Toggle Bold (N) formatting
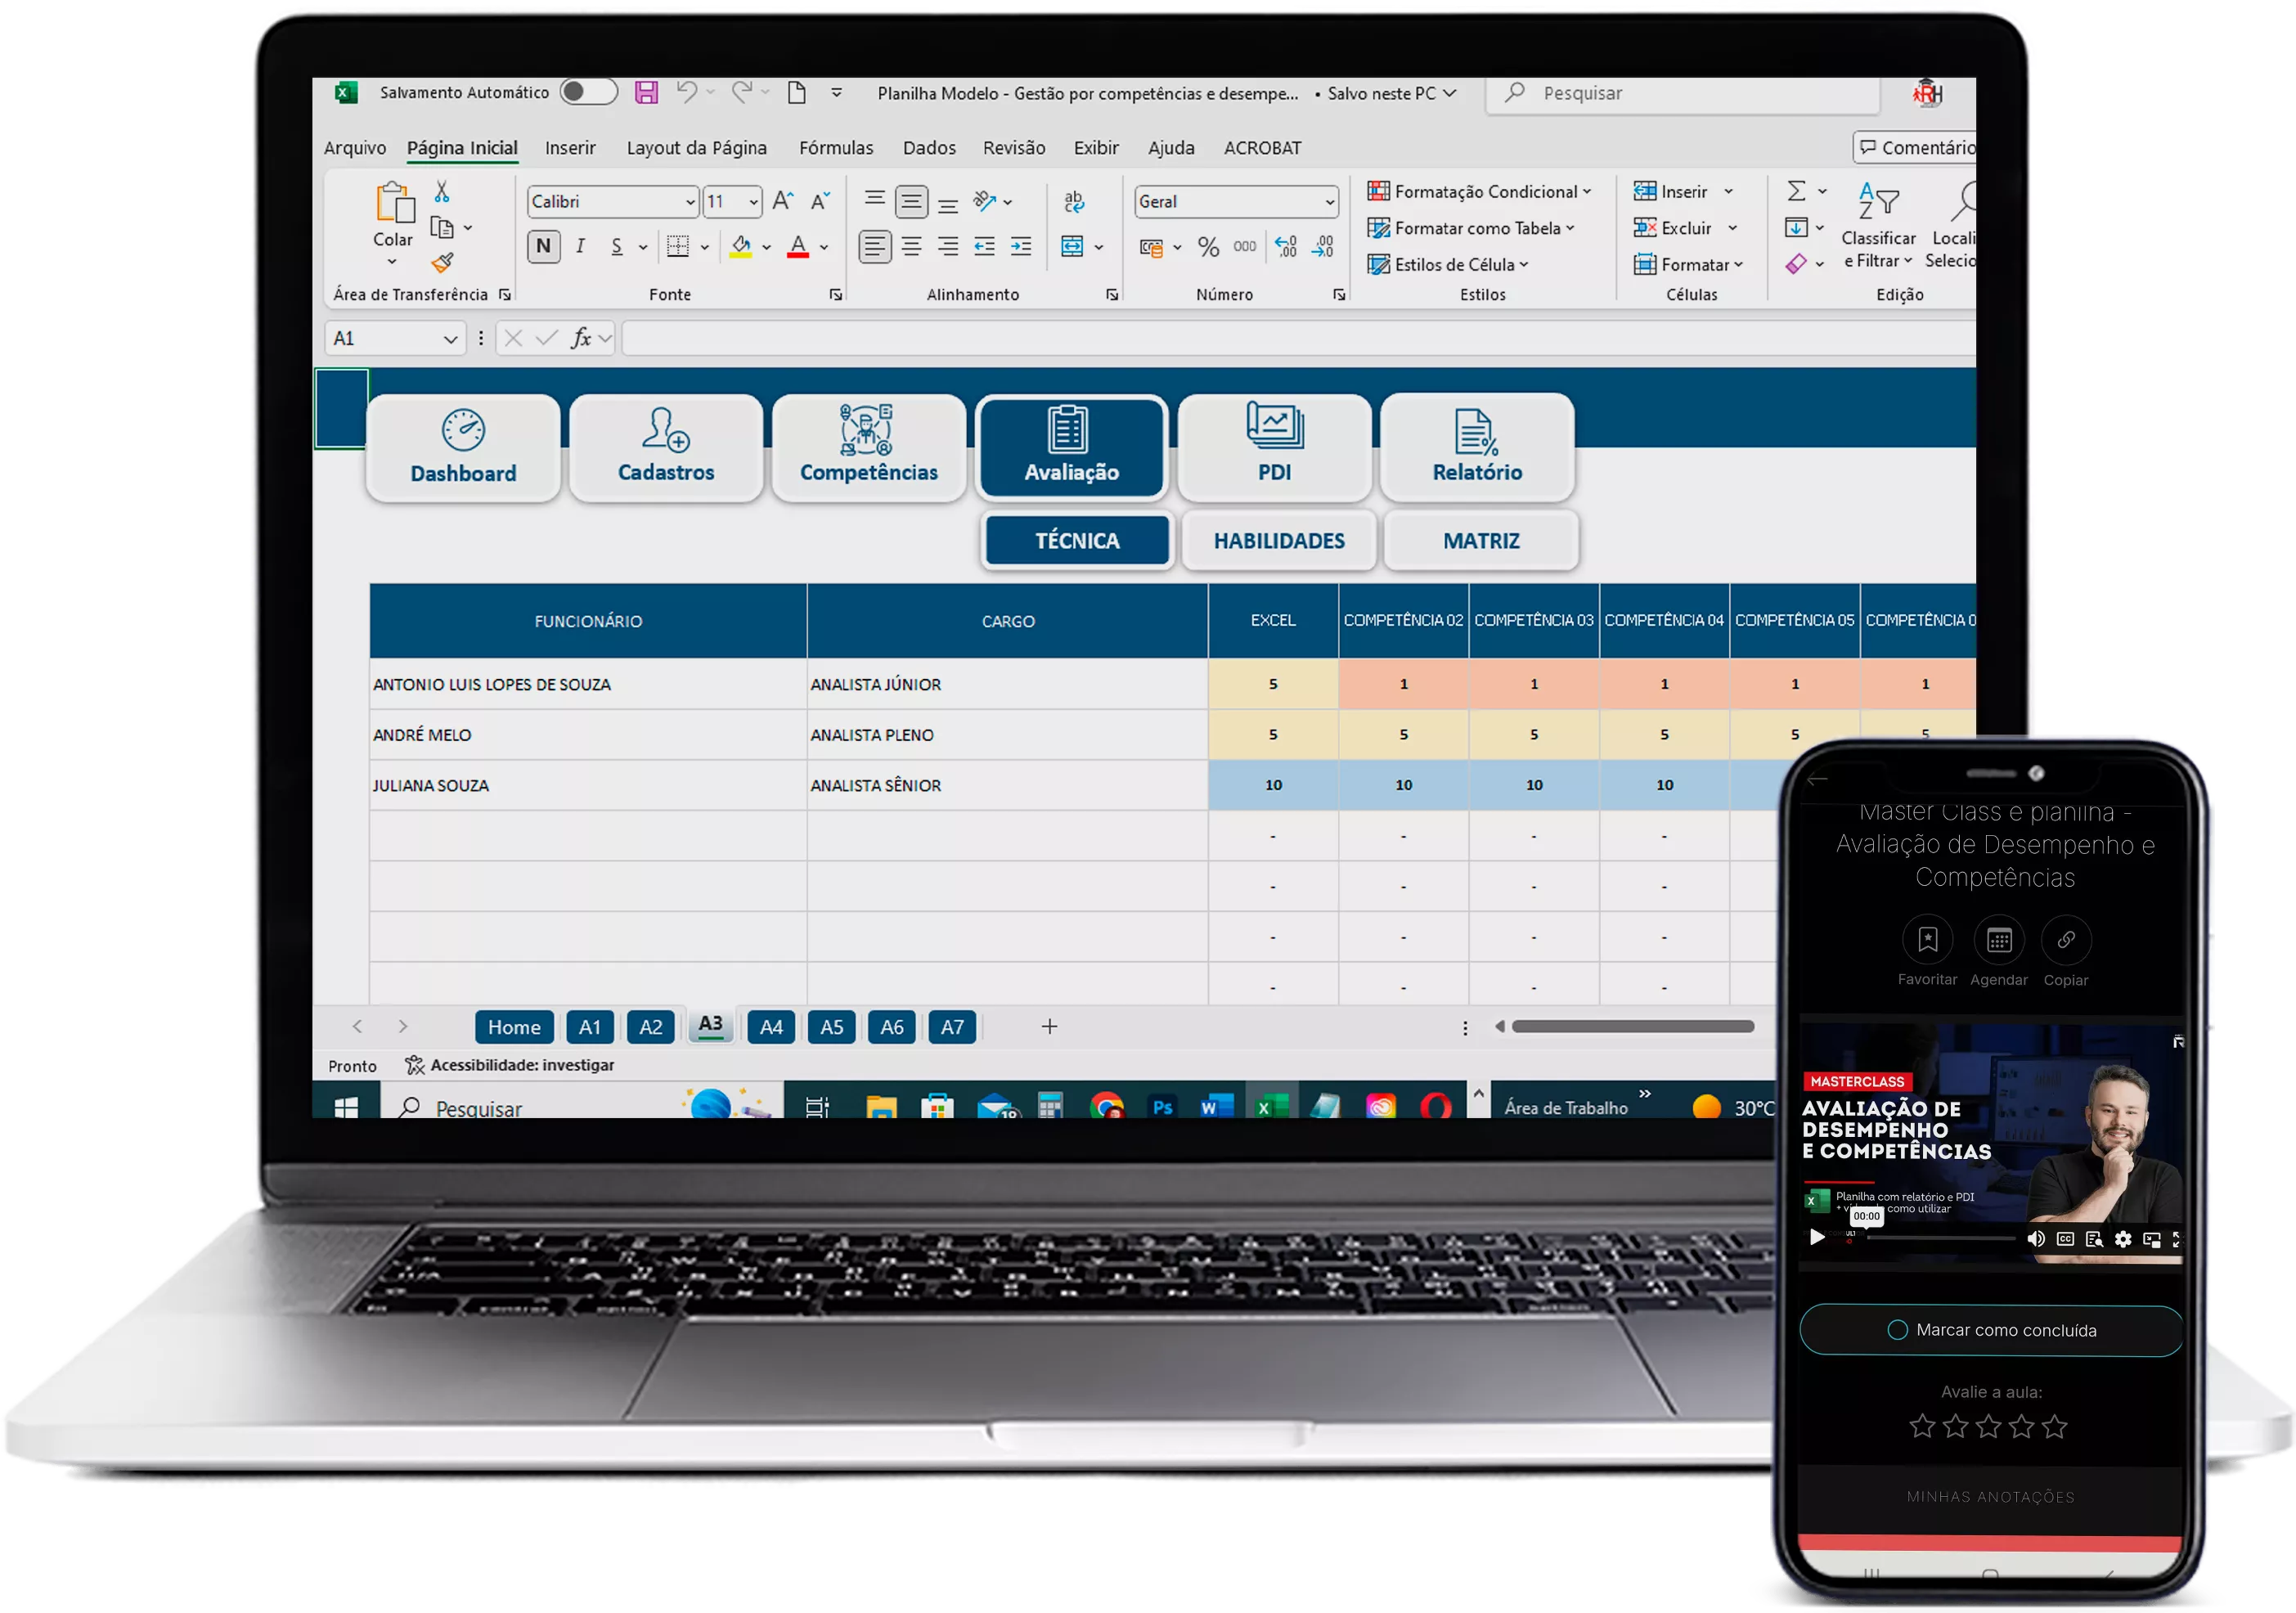 [544, 246]
